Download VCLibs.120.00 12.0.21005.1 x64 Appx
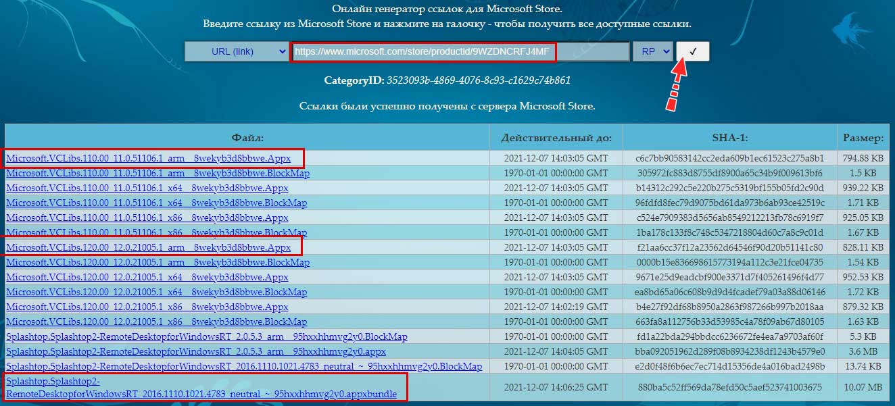The height and width of the screenshot is (406, 895). (x=147, y=277)
